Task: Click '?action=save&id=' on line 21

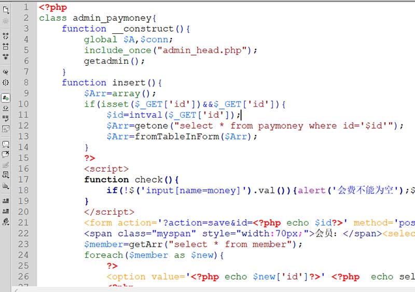Action: 208,223
